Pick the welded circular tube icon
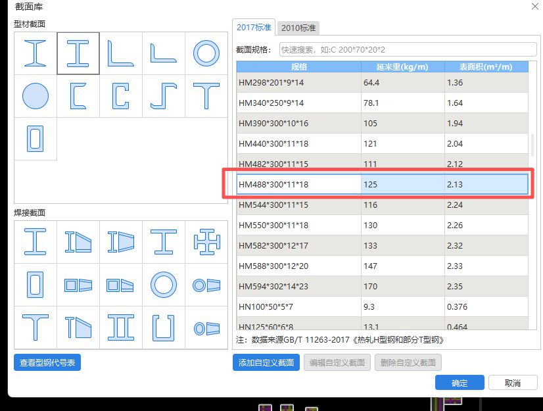This screenshot has width=543, height=411. [164, 285]
